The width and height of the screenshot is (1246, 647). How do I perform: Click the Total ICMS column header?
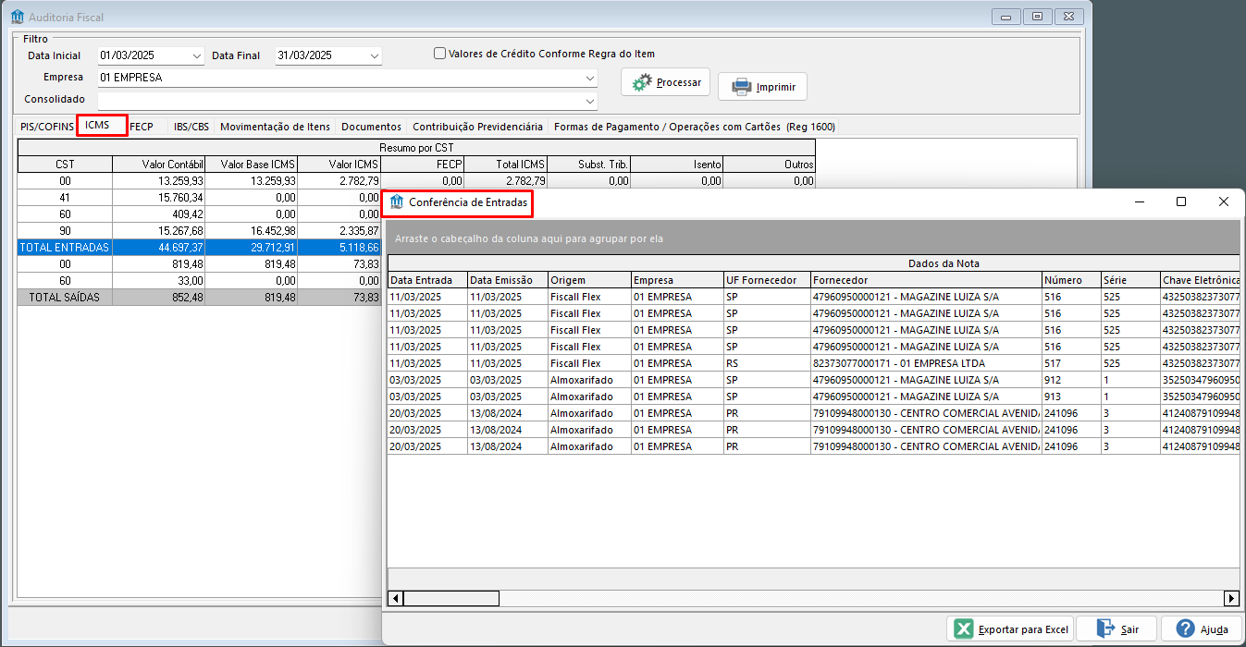[x=506, y=165]
